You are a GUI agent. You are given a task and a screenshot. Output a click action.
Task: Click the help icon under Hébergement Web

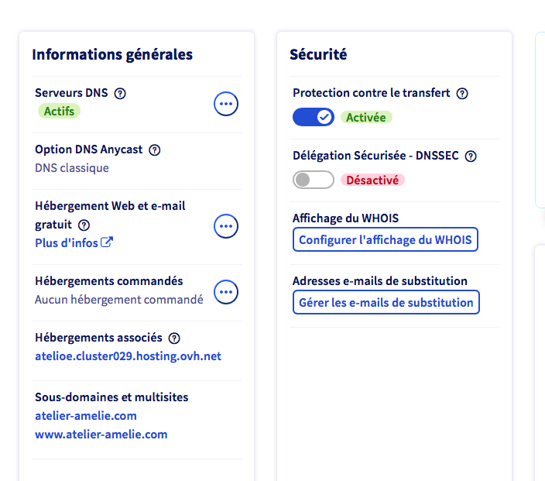[x=84, y=225]
